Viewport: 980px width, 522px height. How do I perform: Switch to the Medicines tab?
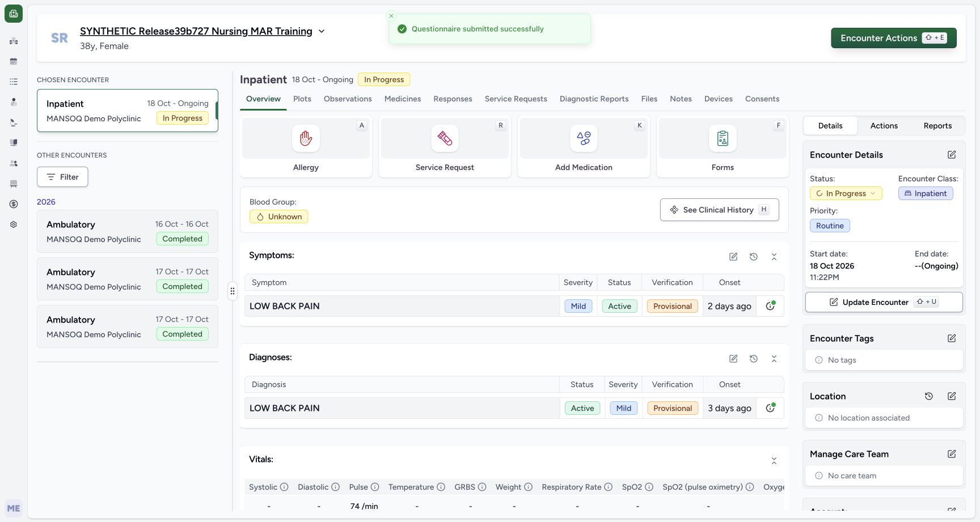403,99
